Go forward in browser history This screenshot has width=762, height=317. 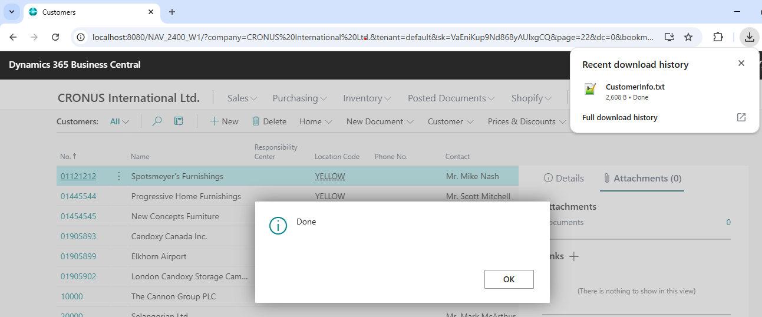click(34, 37)
